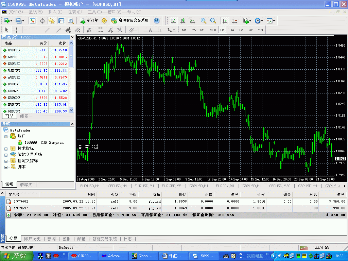The image size is (348, 261).
Task: Click the zoom in magnifier icon
Action: [x=203, y=21]
